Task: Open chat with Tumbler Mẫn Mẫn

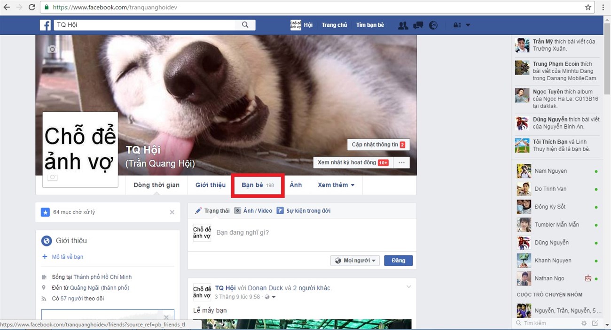Action: [x=557, y=224]
